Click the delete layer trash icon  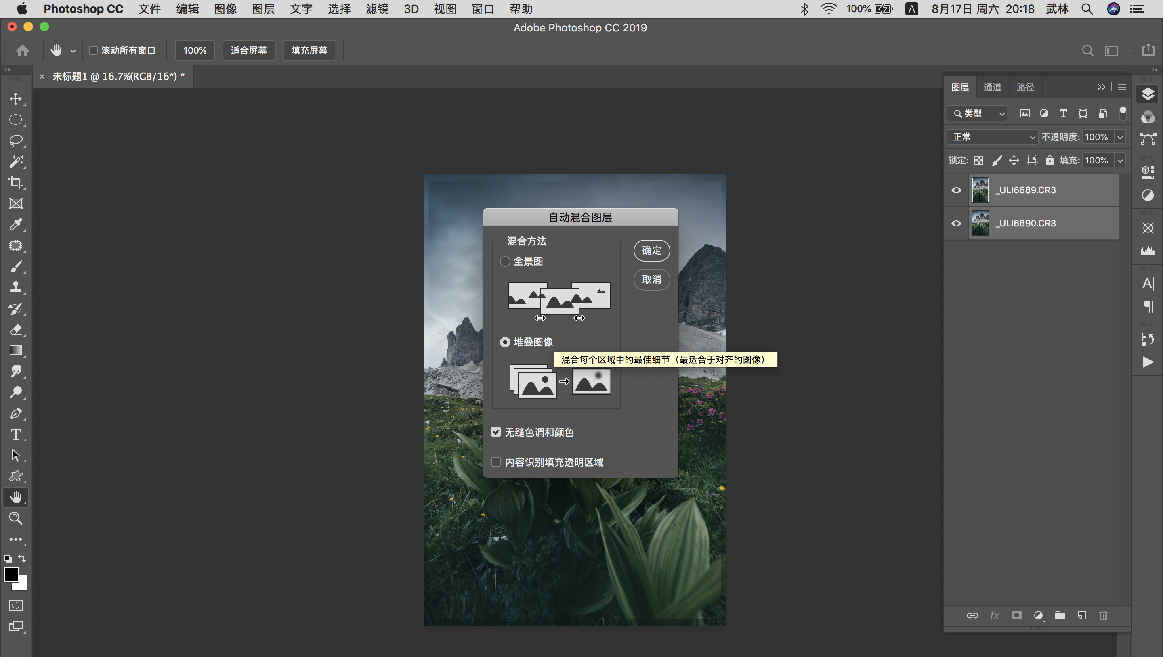pos(1103,615)
